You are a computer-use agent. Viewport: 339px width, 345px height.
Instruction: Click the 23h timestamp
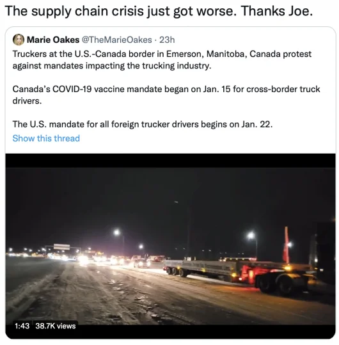coord(167,40)
